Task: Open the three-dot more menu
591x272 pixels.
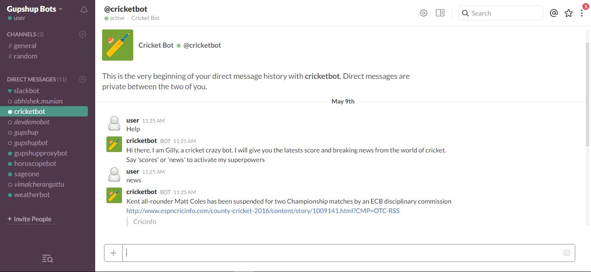Action: pyautogui.click(x=582, y=13)
